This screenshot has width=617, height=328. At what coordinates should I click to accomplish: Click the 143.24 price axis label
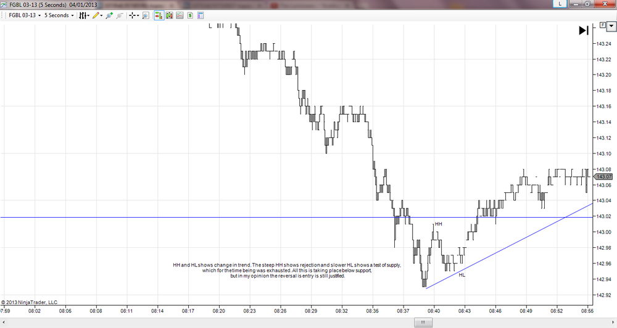click(x=604, y=44)
